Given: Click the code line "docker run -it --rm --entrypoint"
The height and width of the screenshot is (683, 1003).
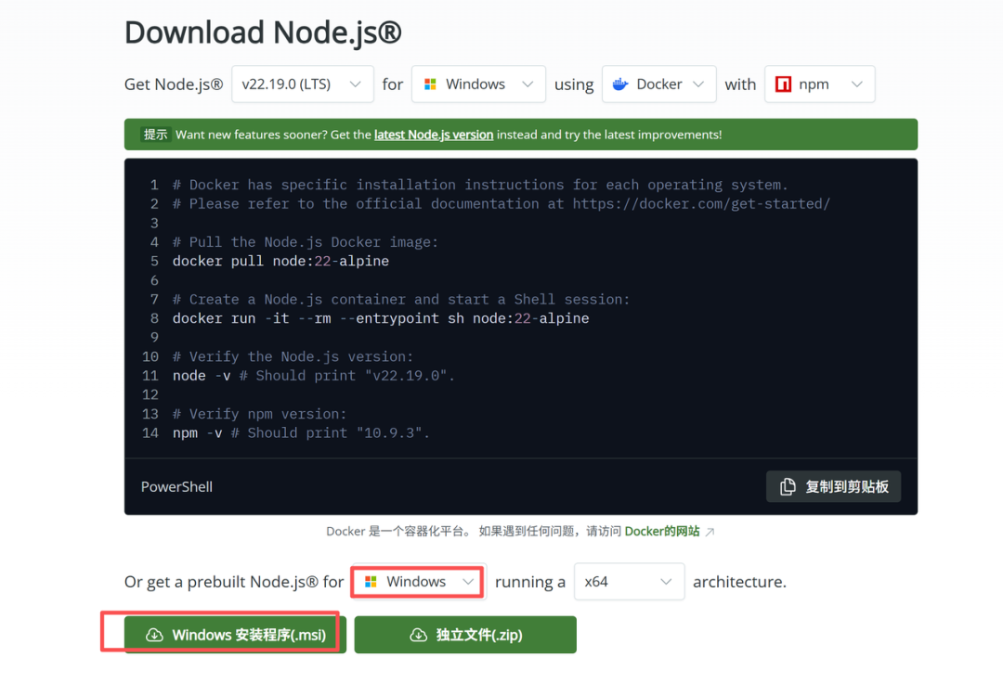Looking at the screenshot, I should click(x=381, y=318).
